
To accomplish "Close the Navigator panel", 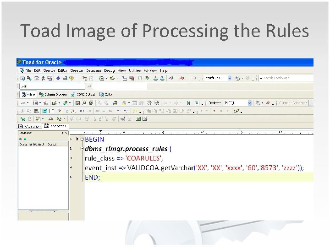I will coord(66,133).
